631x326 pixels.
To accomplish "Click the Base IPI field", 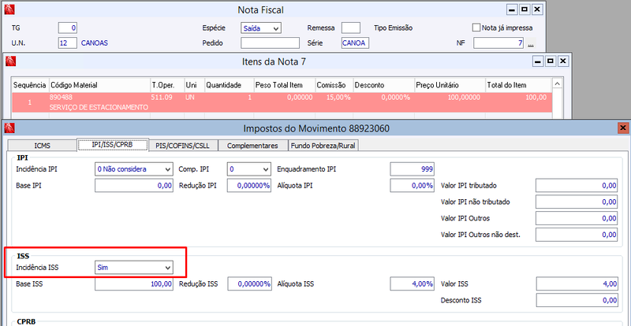I will [x=133, y=185].
